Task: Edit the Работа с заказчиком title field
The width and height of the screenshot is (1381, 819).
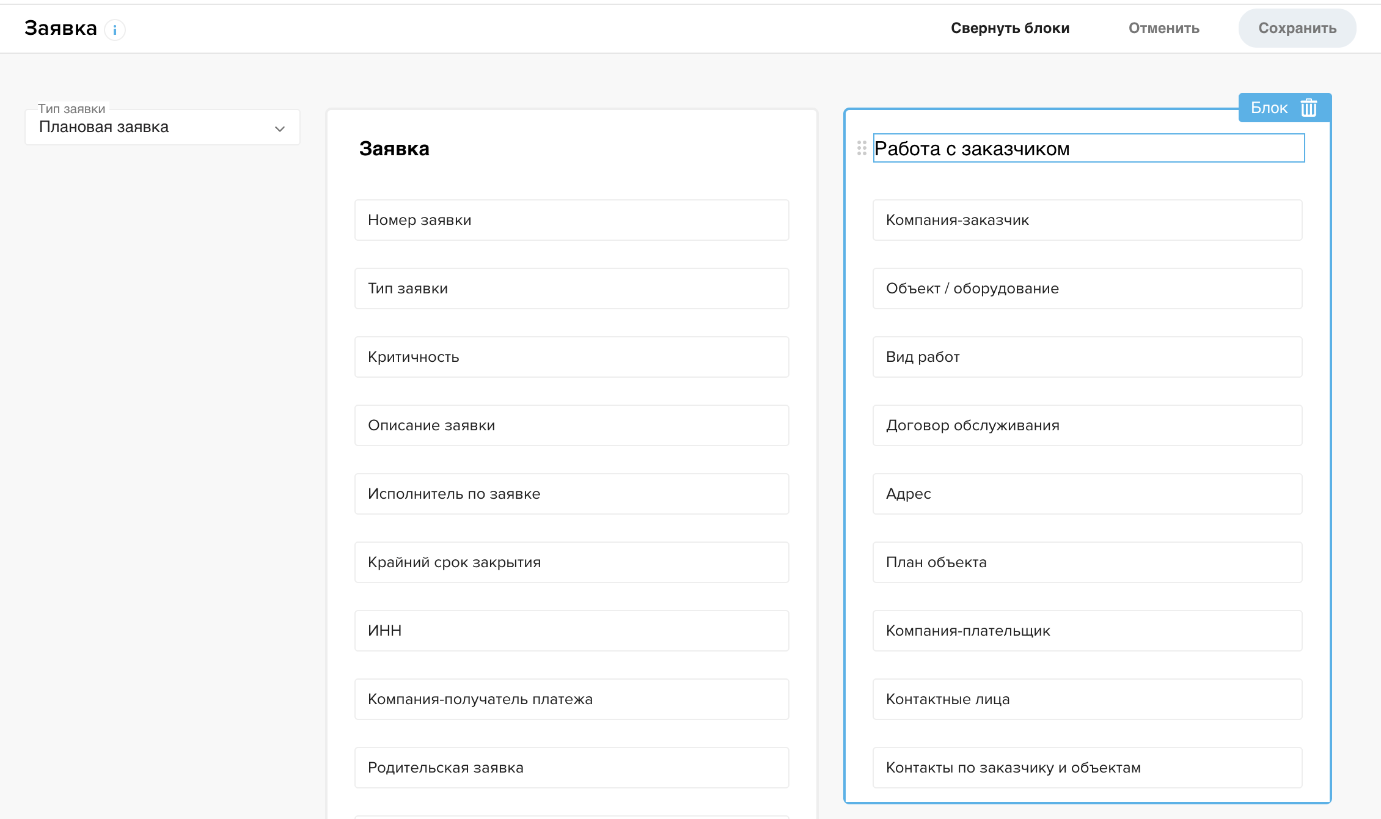Action: point(1088,149)
